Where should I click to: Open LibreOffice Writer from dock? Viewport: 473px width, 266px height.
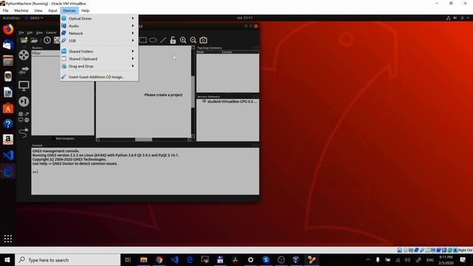[8, 92]
